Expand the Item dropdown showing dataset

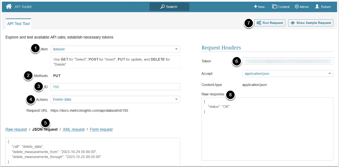[115, 49]
